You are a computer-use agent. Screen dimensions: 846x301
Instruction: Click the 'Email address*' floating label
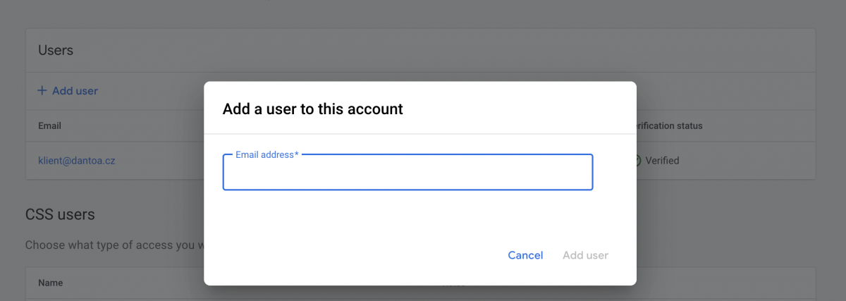pos(264,154)
